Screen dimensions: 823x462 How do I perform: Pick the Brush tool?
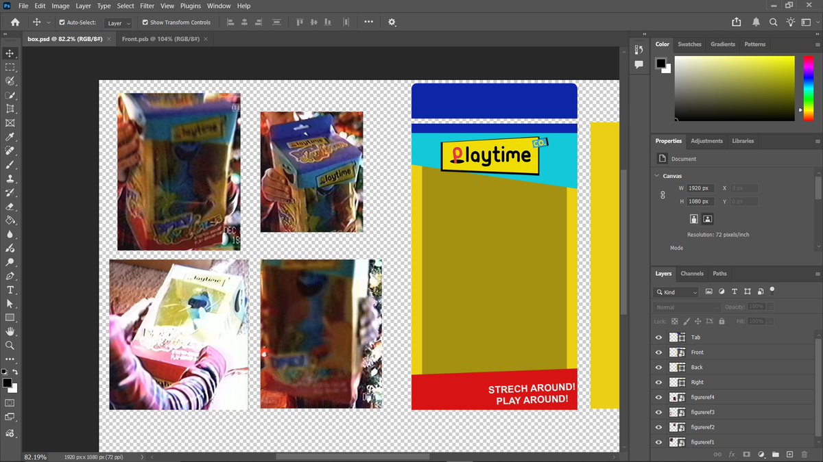(10, 165)
